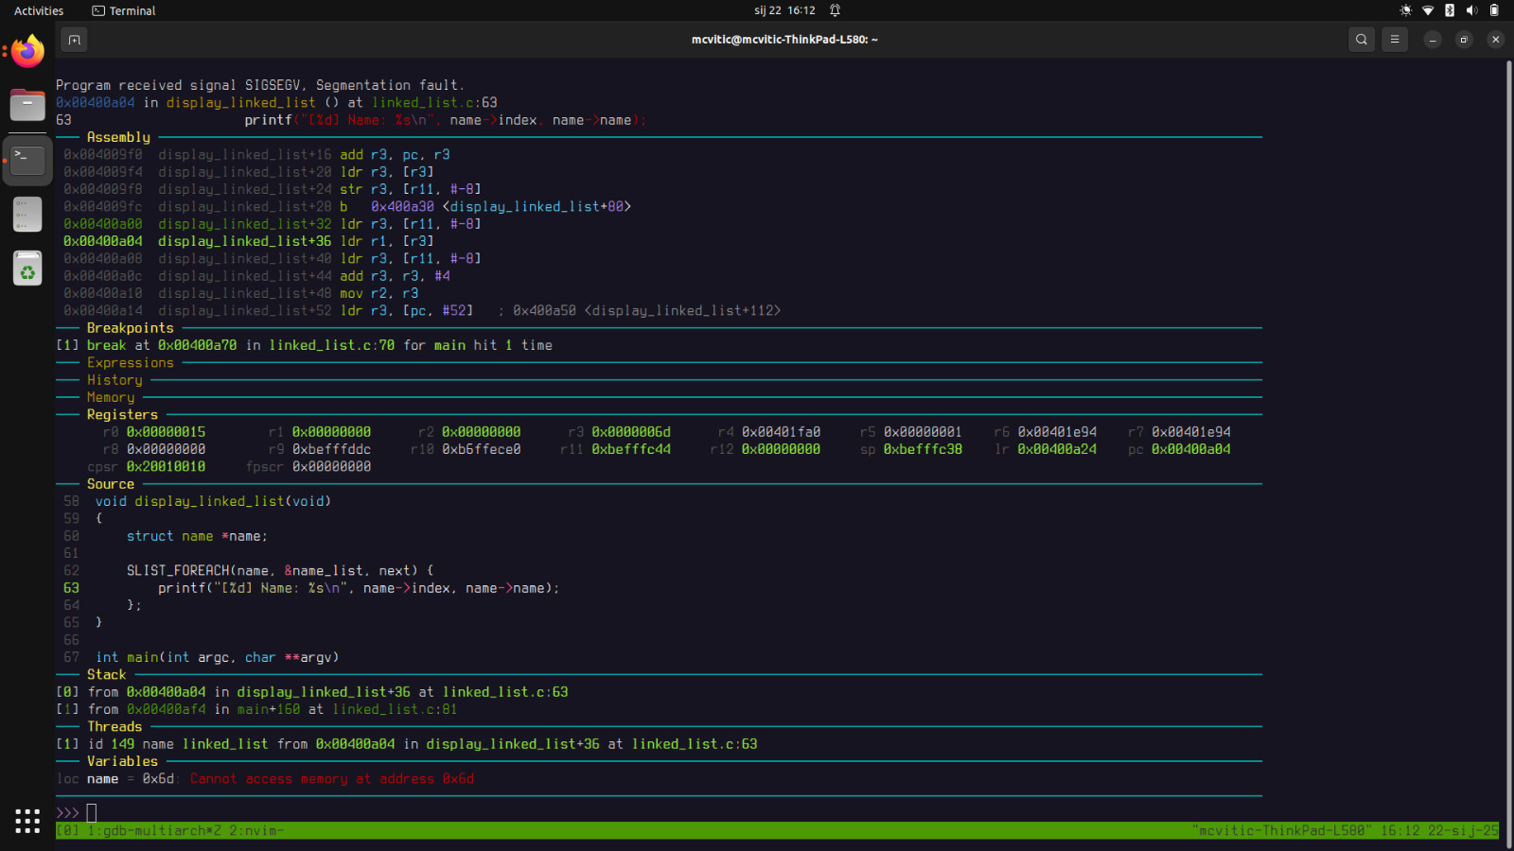The width and height of the screenshot is (1514, 851).
Task: Open Firefox from the Ubuntu dock
Action: pos(27,51)
